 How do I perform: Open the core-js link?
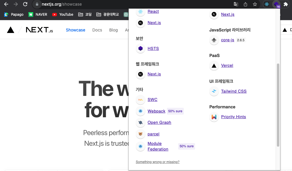point(228,40)
